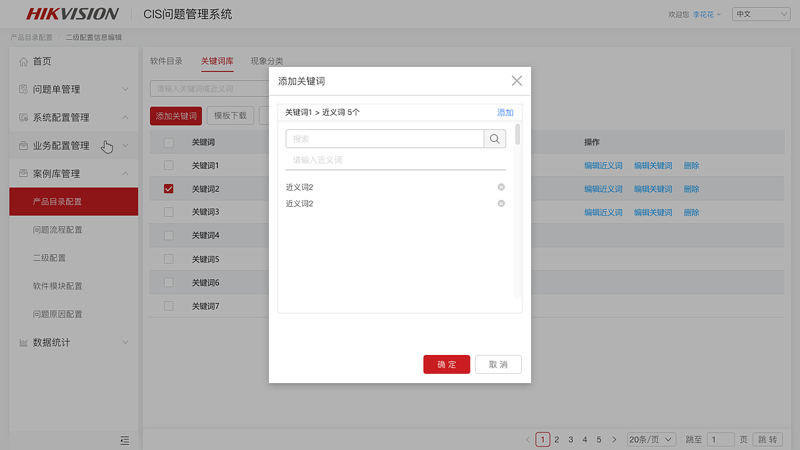Open 案例库管理 using its folder icon
This screenshot has width=800, height=450.
[x=24, y=173]
